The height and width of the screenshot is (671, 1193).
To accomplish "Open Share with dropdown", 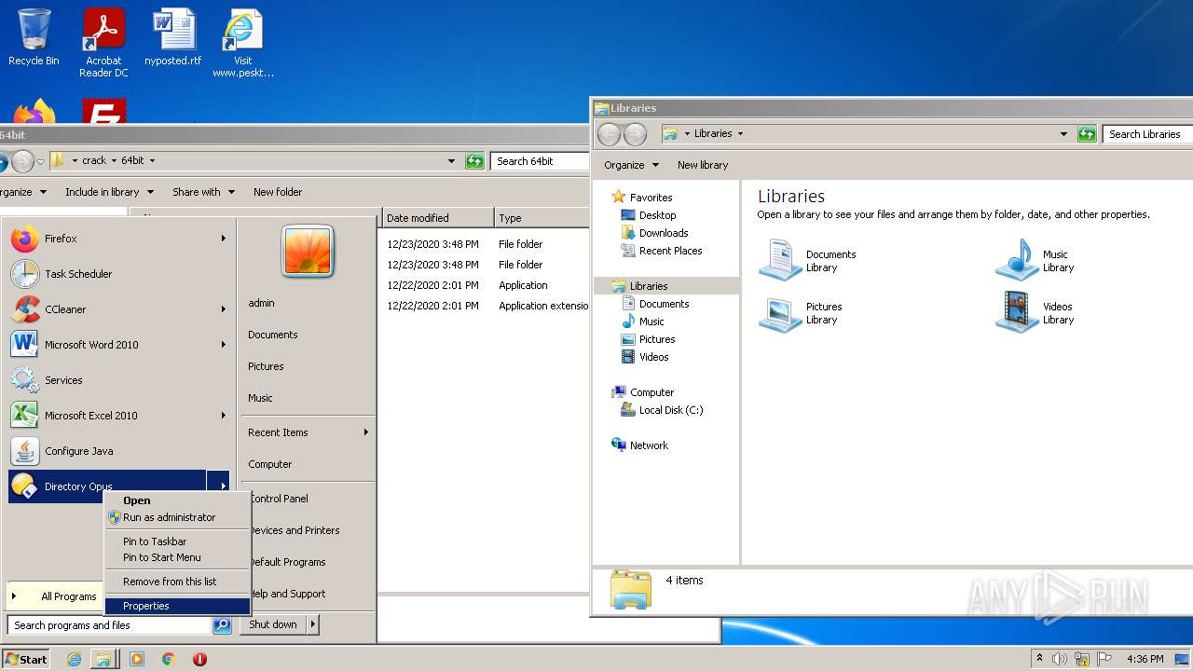I will 202,192.
